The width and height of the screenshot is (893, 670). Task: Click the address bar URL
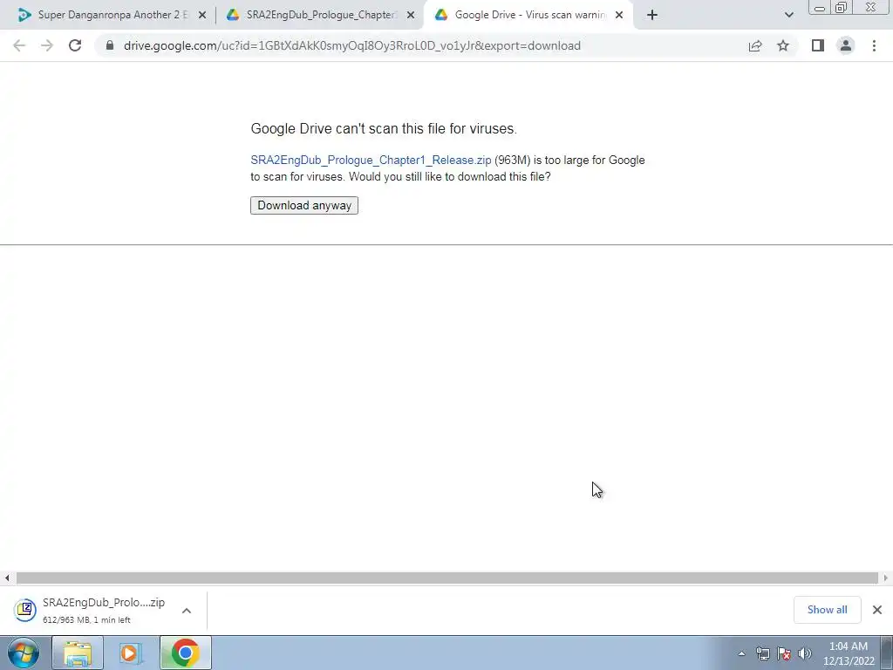[352, 45]
